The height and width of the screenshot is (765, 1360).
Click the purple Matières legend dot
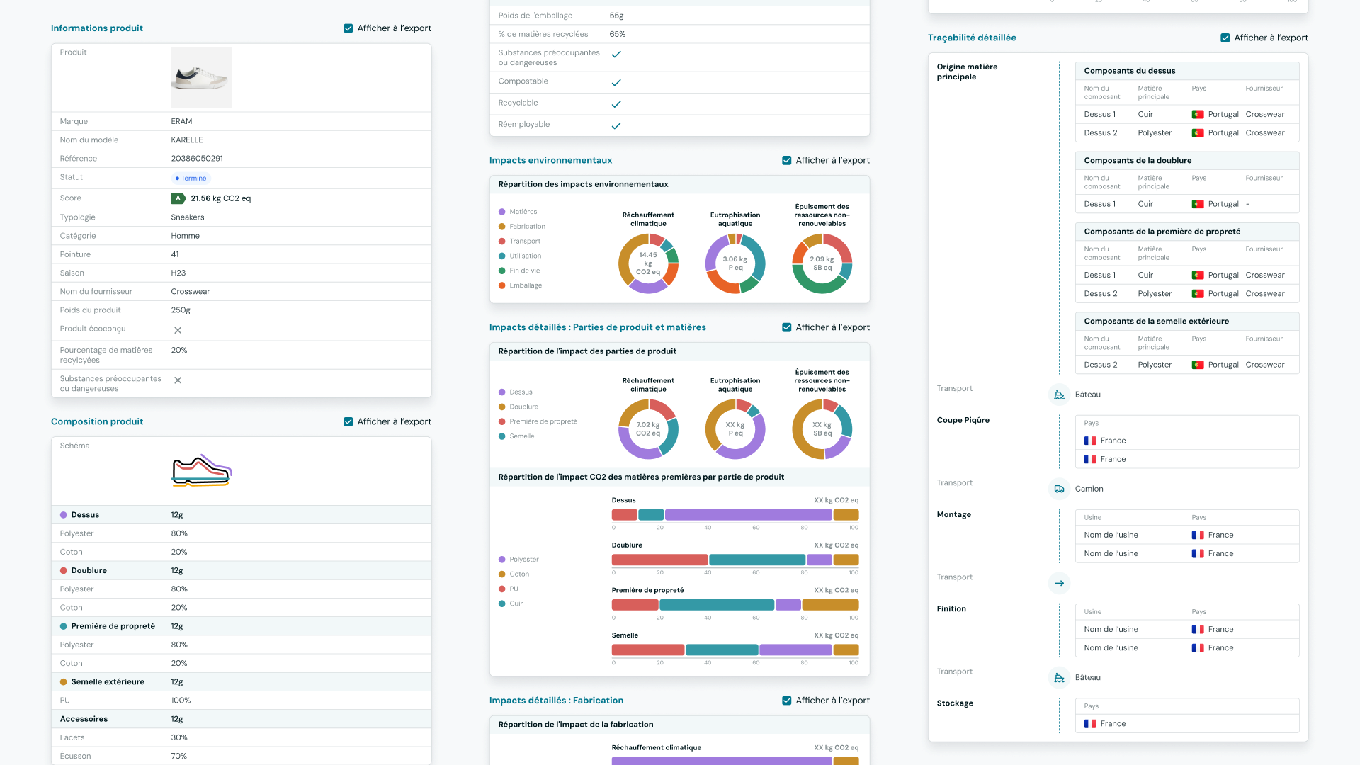point(502,212)
